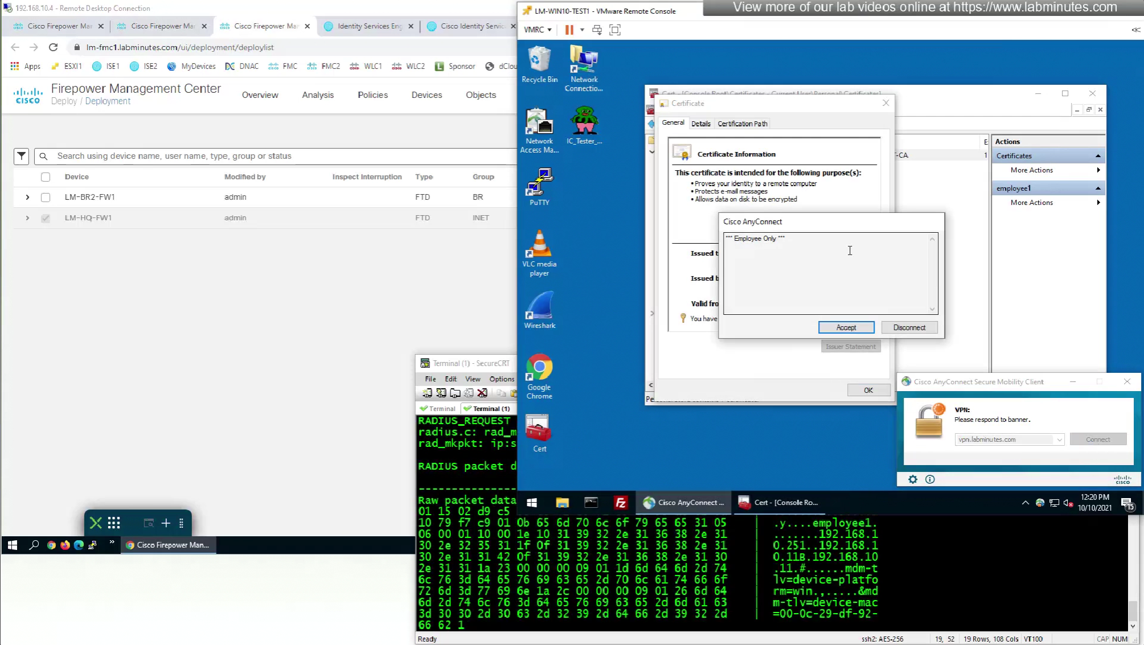Click Disconnect on the AnyConnect banner

(x=909, y=327)
